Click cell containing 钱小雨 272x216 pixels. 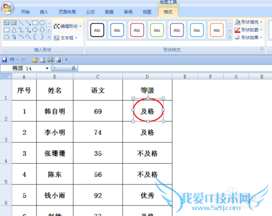(x=55, y=195)
